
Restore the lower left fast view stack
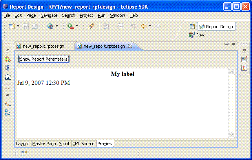click(x=7, y=95)
